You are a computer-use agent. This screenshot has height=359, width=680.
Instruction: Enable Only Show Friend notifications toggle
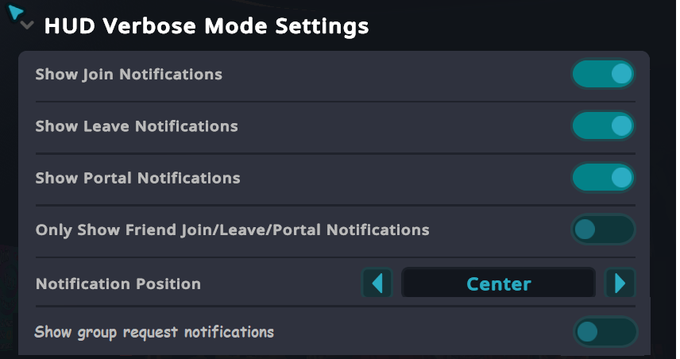(x=603, y=230)
